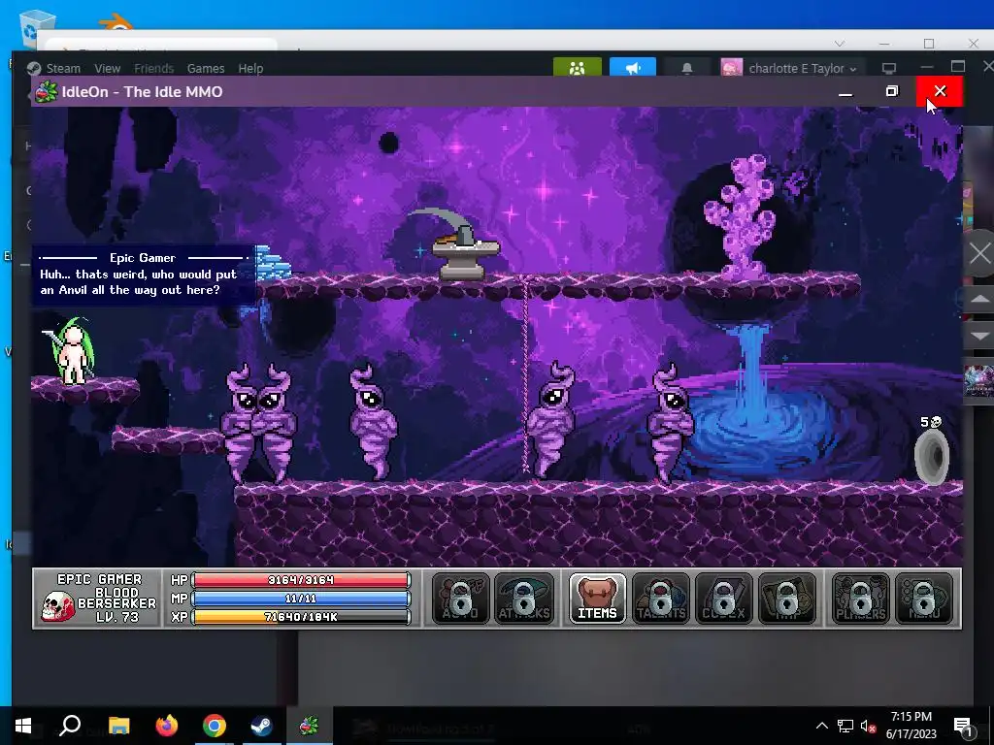This screenshot has width=994, height=745.
Task: Open the Windows Start menu
Action: (23, 726)
